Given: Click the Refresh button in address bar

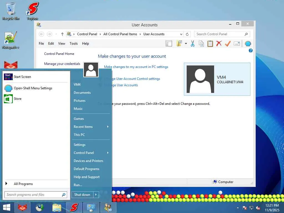Looking at the screenshot, I should pos(187,34).
